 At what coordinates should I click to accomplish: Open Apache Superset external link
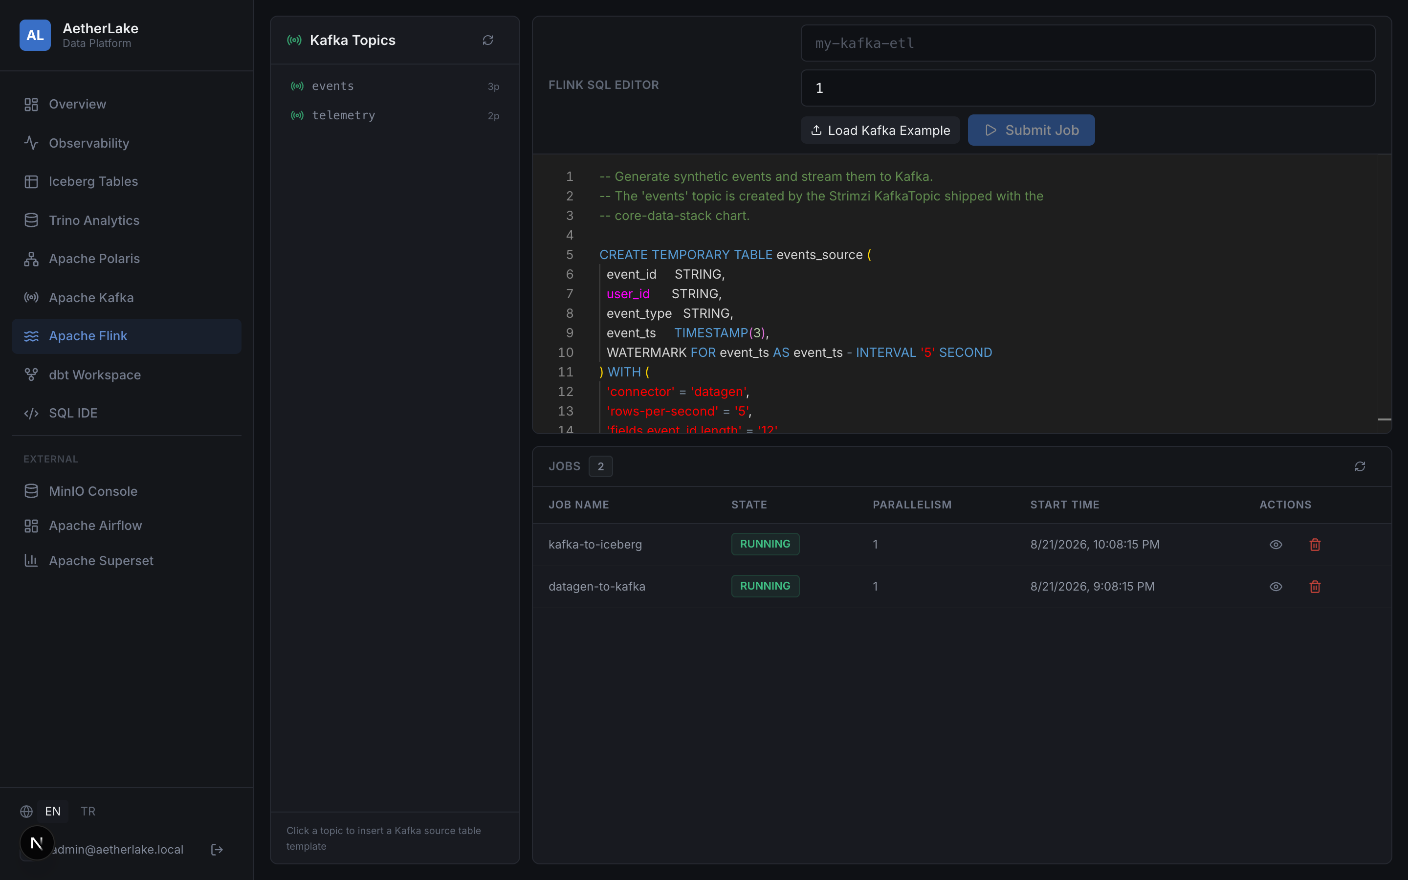click(x=126, y=560)
